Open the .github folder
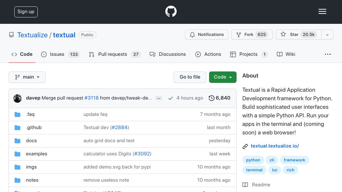The height and width of the screenshot is (192, 342). click(34, 127)
